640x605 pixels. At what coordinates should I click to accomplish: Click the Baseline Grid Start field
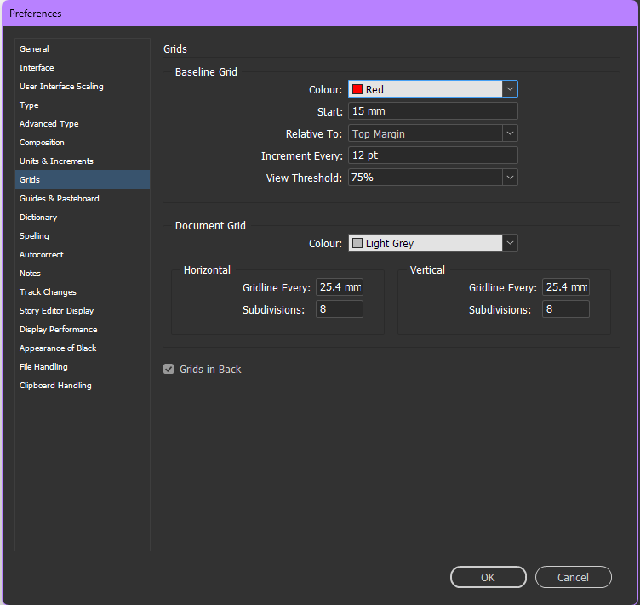pyautogui.click(x=432, y=111)
